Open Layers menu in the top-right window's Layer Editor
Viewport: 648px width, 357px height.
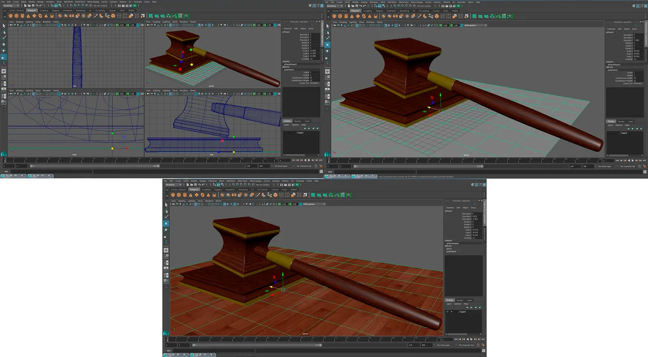pos(611,125)
